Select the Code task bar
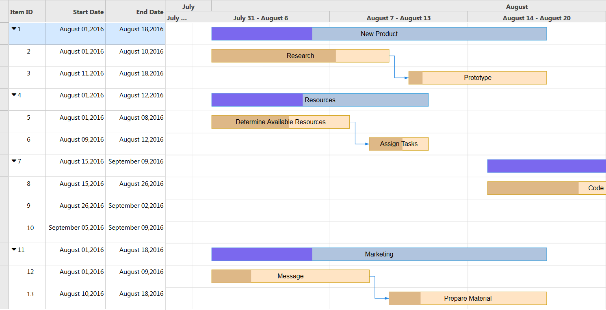This screenshot has height=310, width=606. pos(547,188)
